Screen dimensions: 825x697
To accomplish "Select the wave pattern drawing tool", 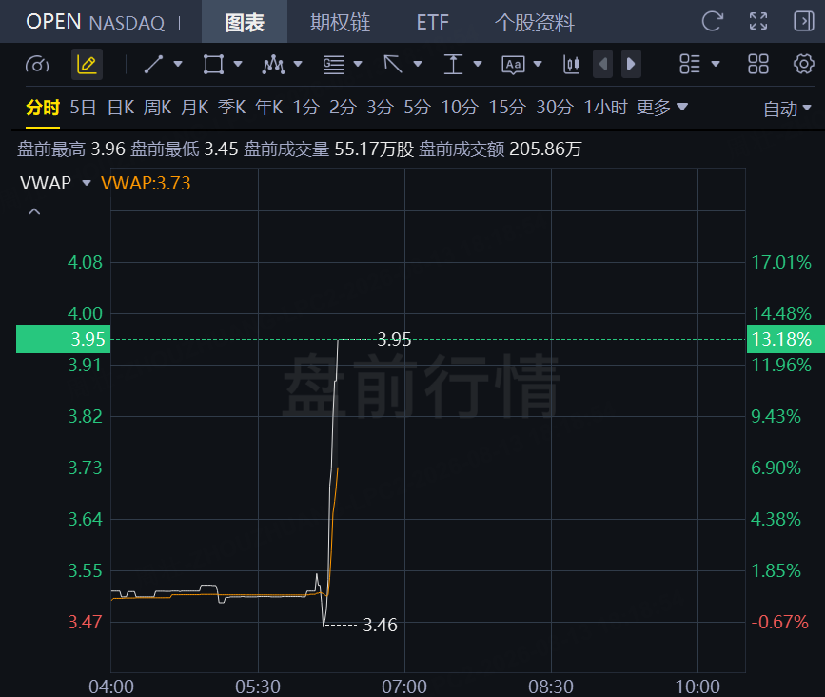I will [x=273, y=64].
